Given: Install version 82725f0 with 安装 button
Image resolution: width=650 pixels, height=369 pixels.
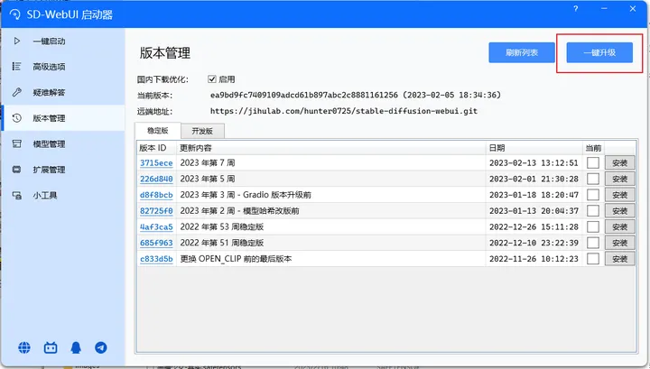Looking at the screenshot, I should click(619, 211).
